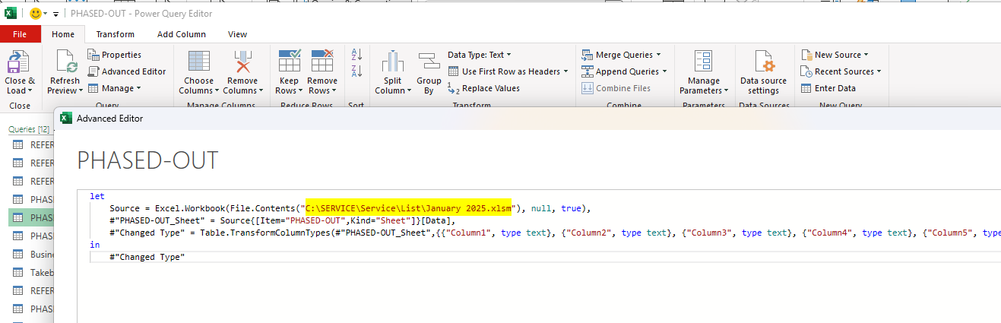Open the Data Type: Text dropdown

479,55
